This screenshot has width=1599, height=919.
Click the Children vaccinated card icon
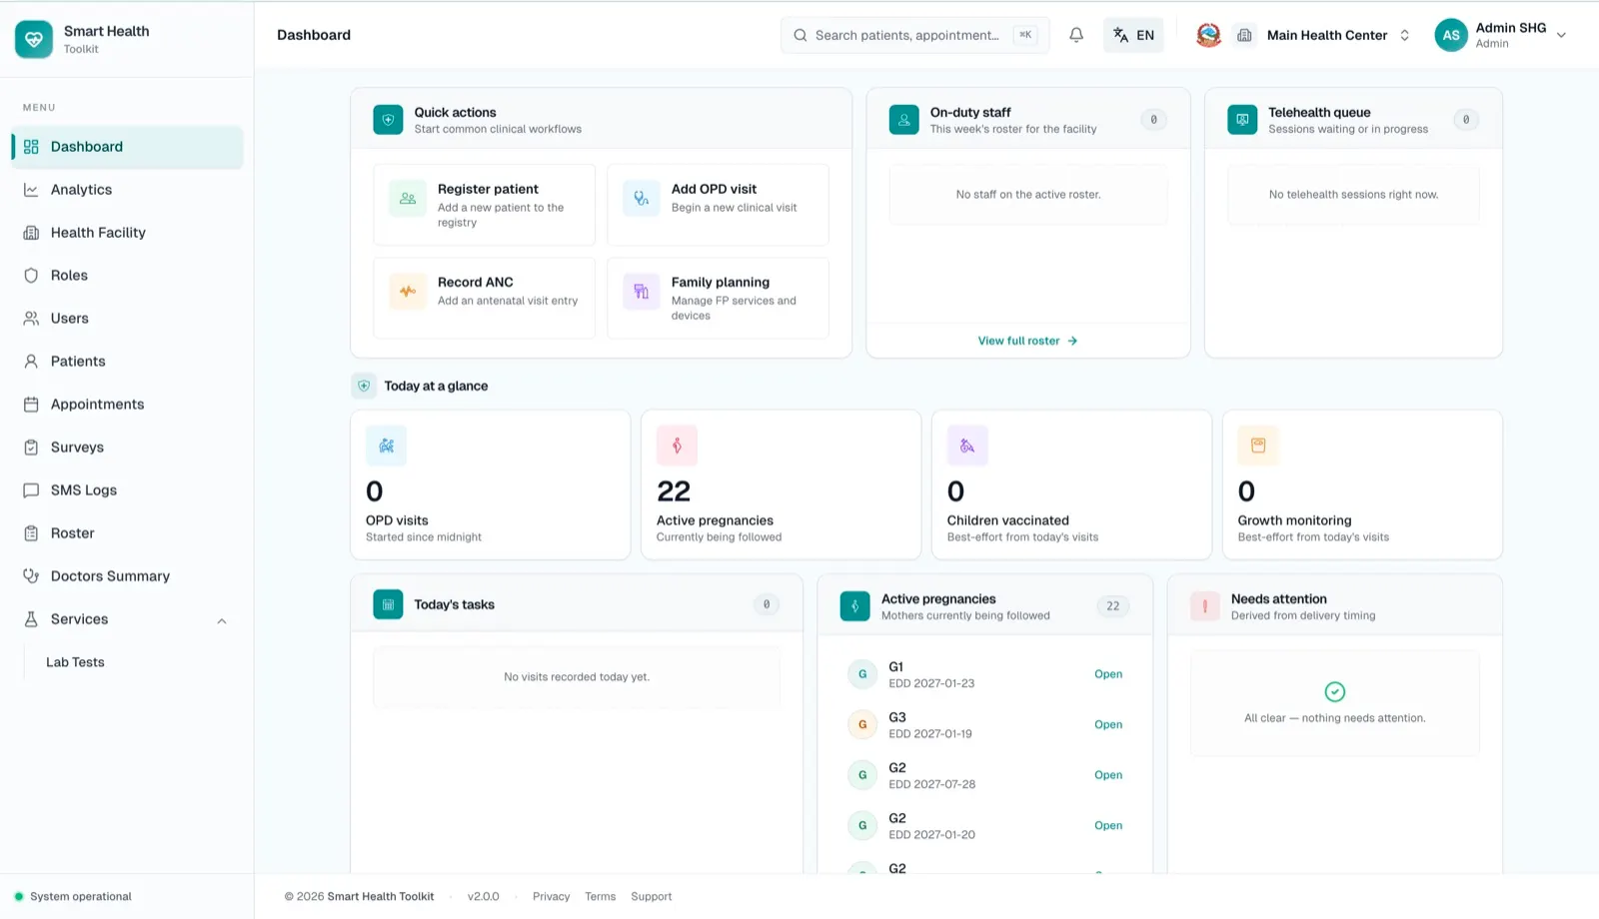967,446
